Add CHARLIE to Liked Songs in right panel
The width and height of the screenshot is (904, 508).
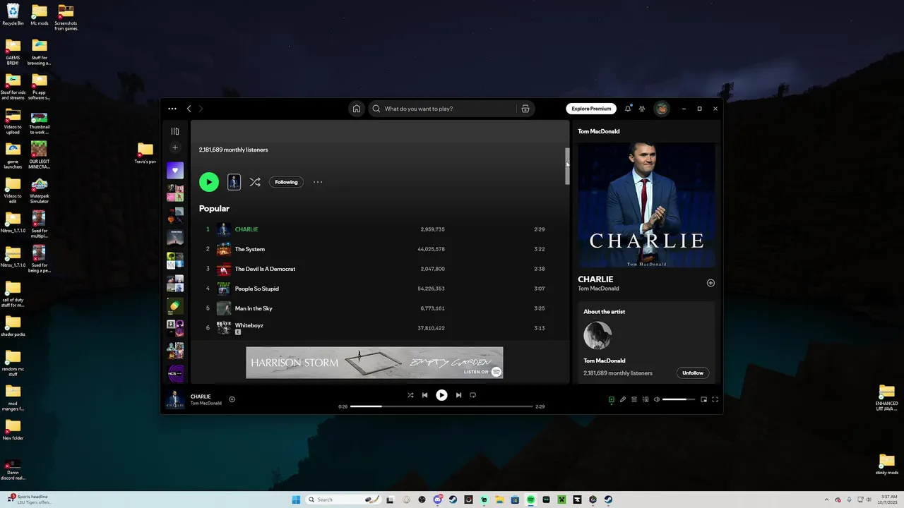click(710, 283)
